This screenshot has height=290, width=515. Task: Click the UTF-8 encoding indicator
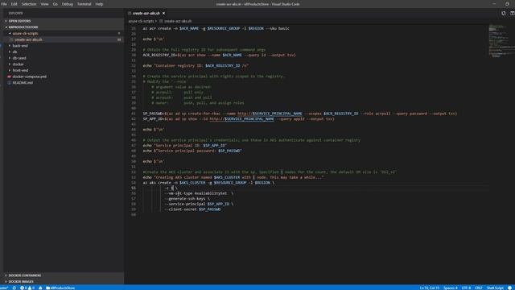click(466, 288)
